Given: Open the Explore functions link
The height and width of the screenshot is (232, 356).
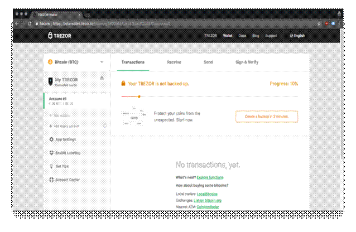Looking at the screenshot, I should tap(210, 177).
